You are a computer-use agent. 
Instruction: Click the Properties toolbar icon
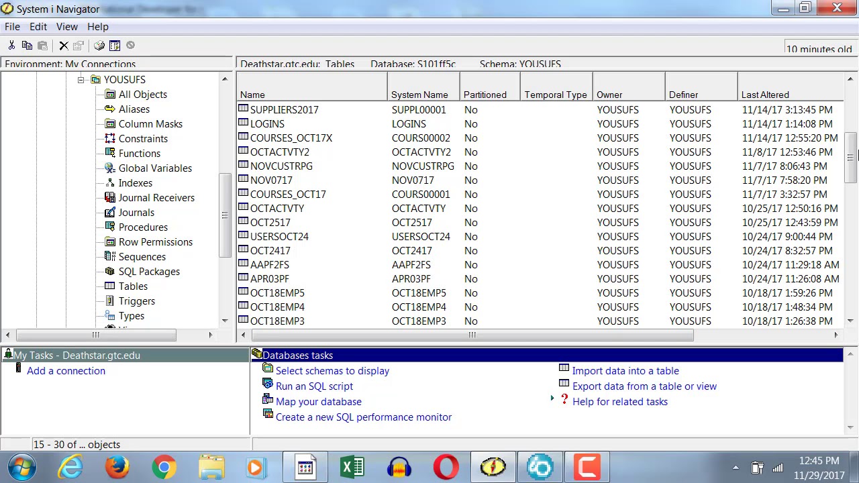coord(79,46)
